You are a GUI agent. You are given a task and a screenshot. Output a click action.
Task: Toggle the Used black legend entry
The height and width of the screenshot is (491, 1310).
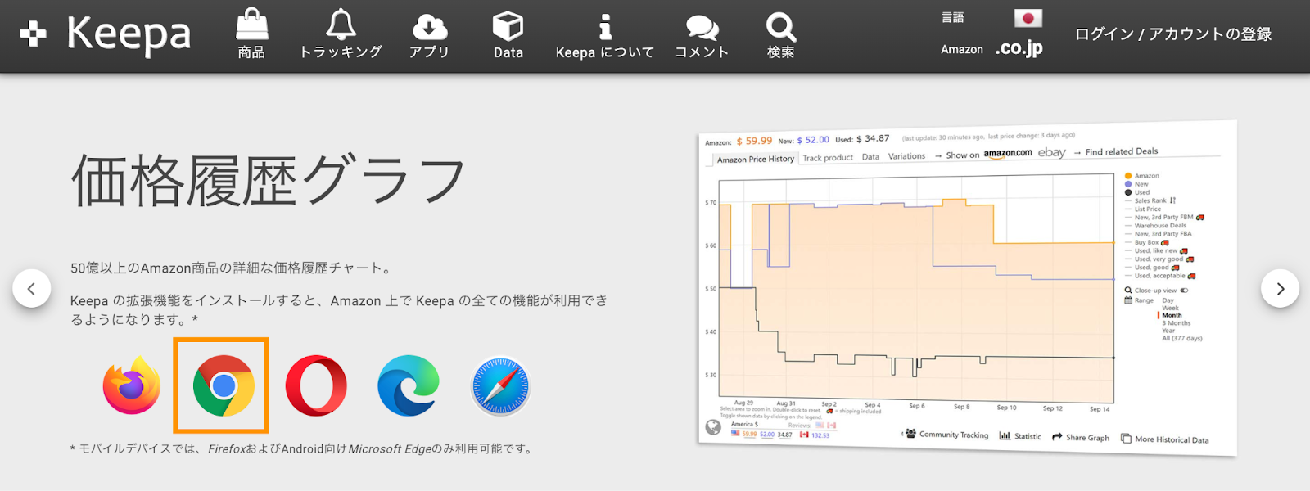(1137, 192)
